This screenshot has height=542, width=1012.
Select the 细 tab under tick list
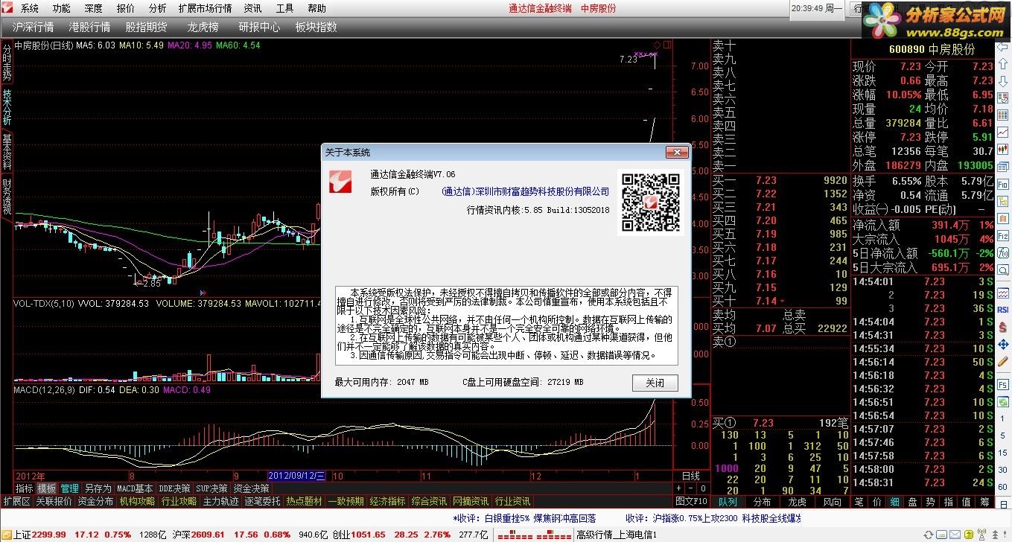tap(895, 502)
